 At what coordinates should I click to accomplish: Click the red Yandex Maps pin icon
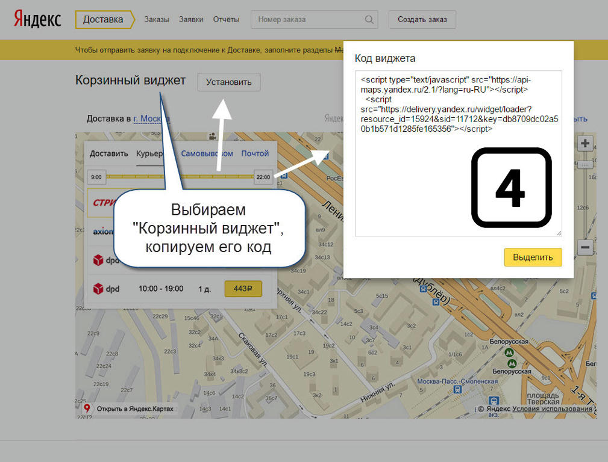[x=87, y=408]
